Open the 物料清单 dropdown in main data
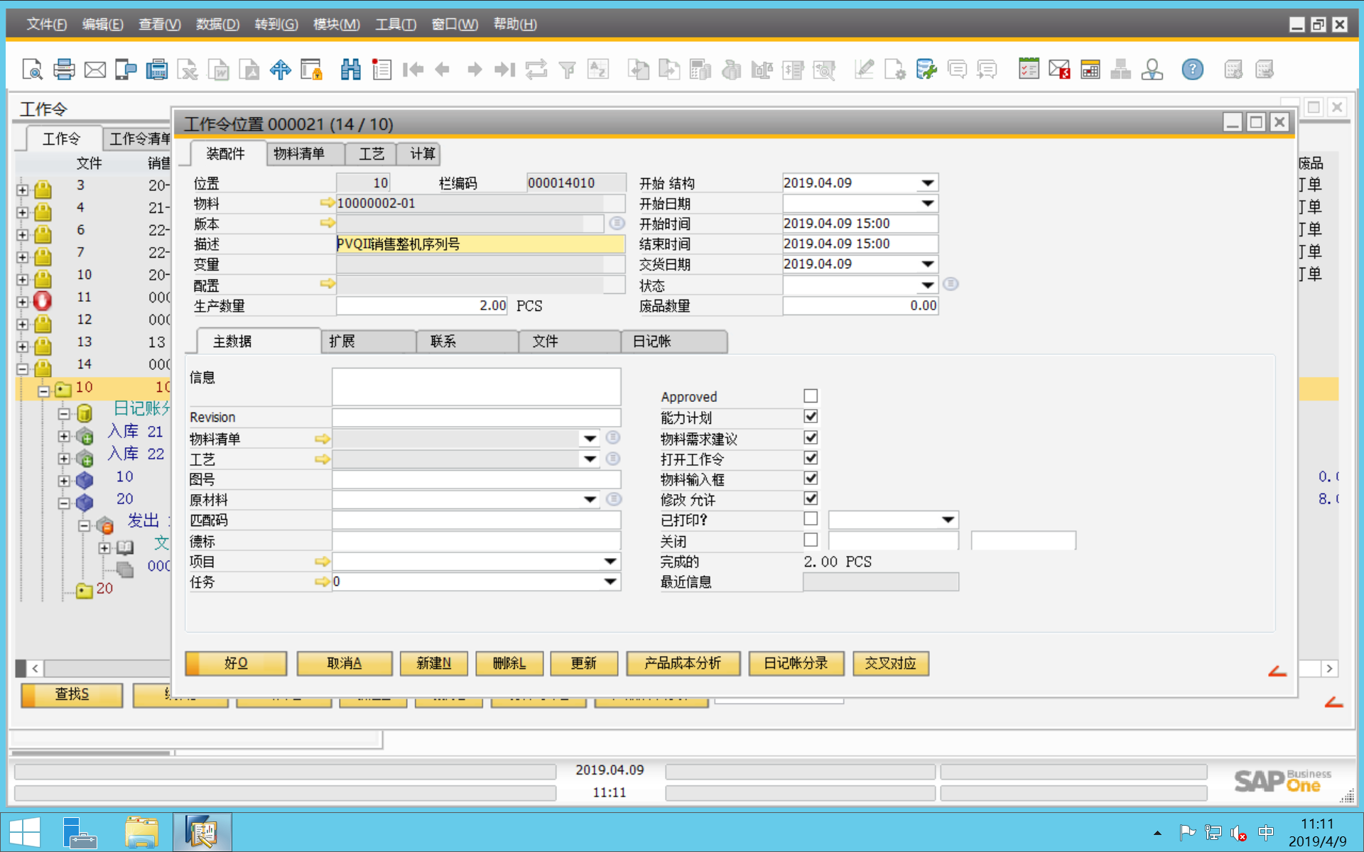Viewport: 1364px width, 852px height. tap(590, 439)
